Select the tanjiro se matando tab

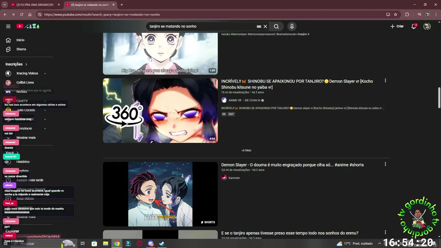(x=90, y=5)
